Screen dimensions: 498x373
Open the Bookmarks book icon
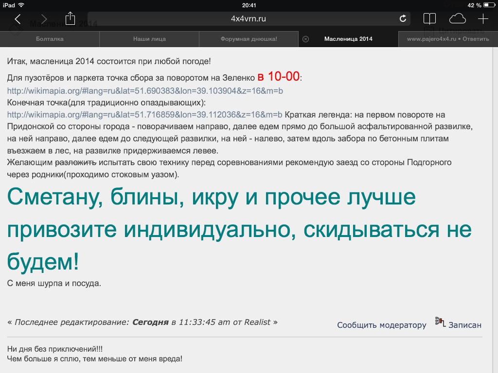coord(429,19)
